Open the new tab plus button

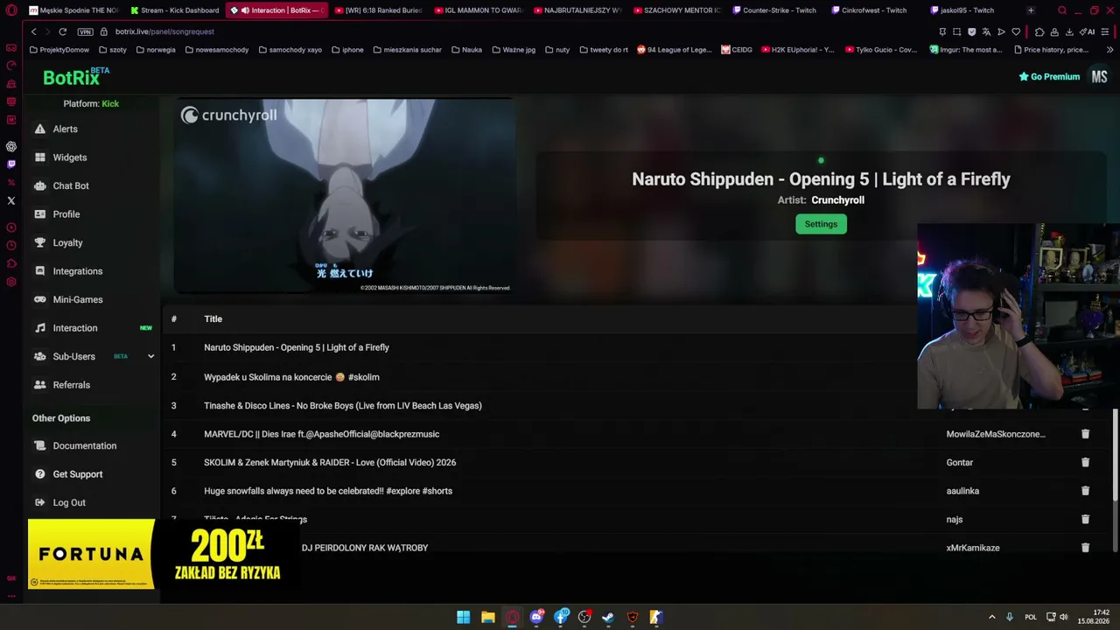pyautogui.click(x=1031, y=10)
